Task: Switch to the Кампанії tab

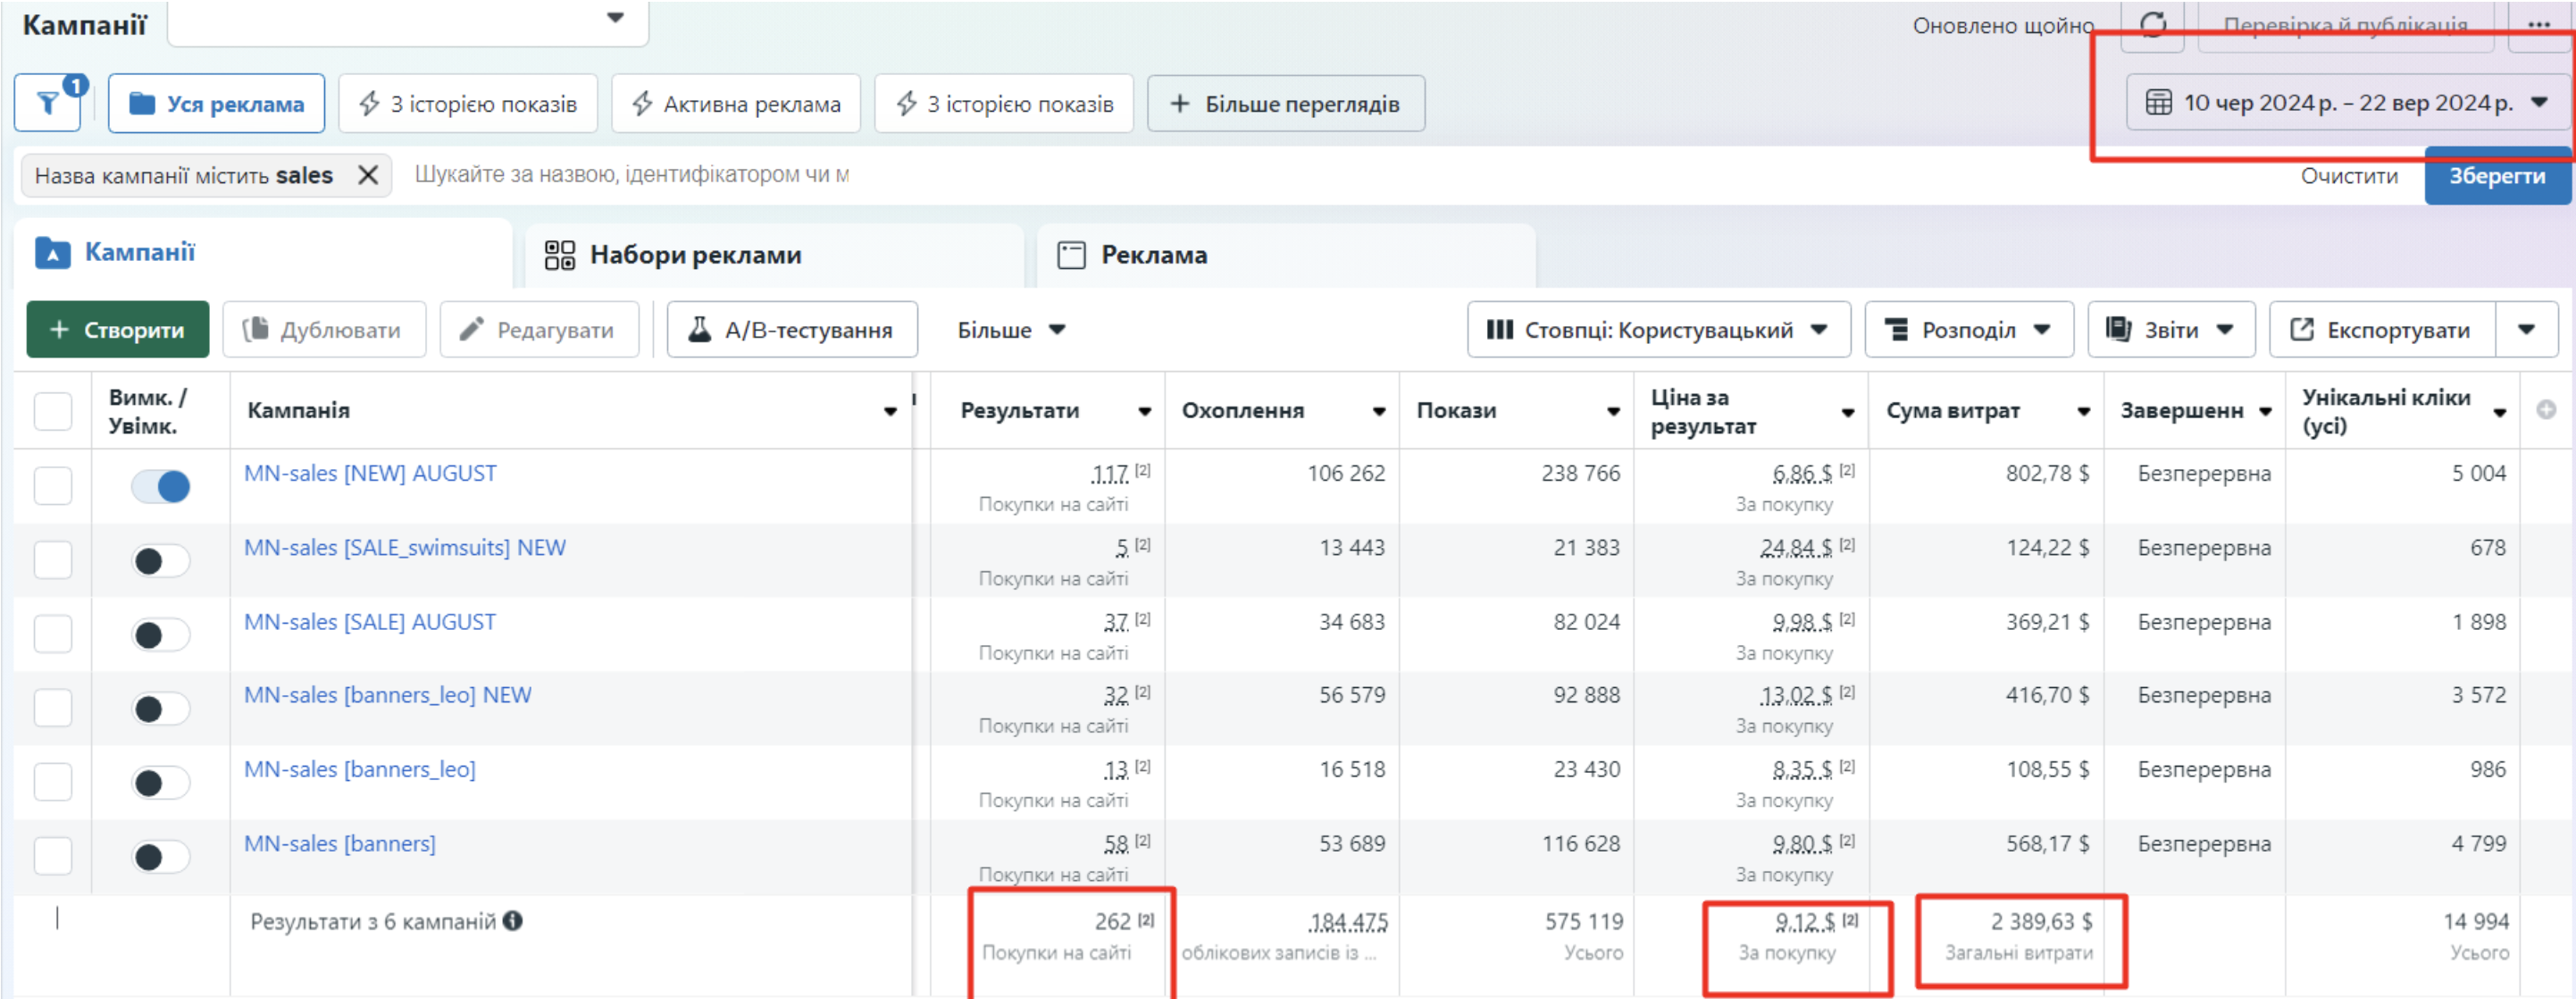Action: point(263,253)
